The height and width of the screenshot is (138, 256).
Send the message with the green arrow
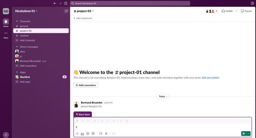tap(244, 133)
